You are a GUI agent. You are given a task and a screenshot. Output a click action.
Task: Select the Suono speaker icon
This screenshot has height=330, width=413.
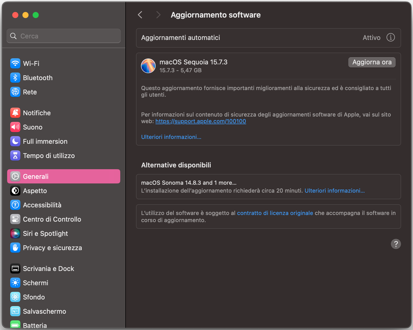[x=15, y=127]
